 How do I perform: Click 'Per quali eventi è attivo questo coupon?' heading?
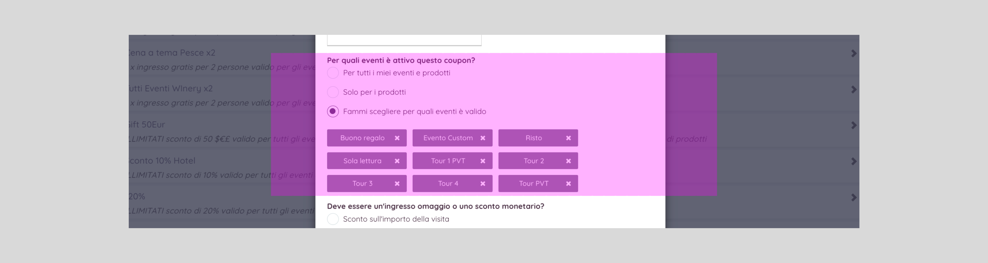[401, 60]
